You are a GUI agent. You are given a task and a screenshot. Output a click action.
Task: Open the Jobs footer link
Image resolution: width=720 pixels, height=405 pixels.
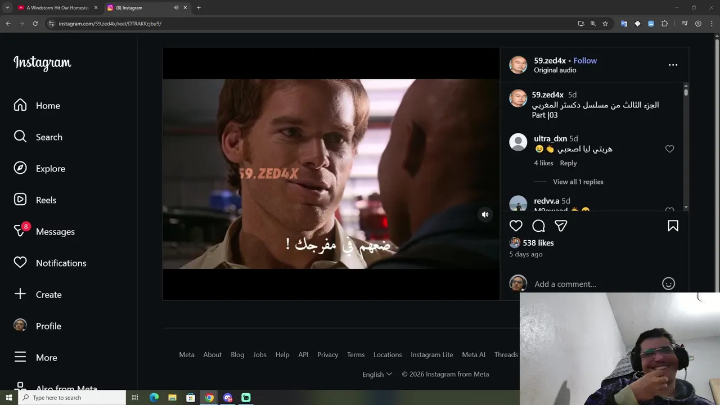[x=259, y=354]
